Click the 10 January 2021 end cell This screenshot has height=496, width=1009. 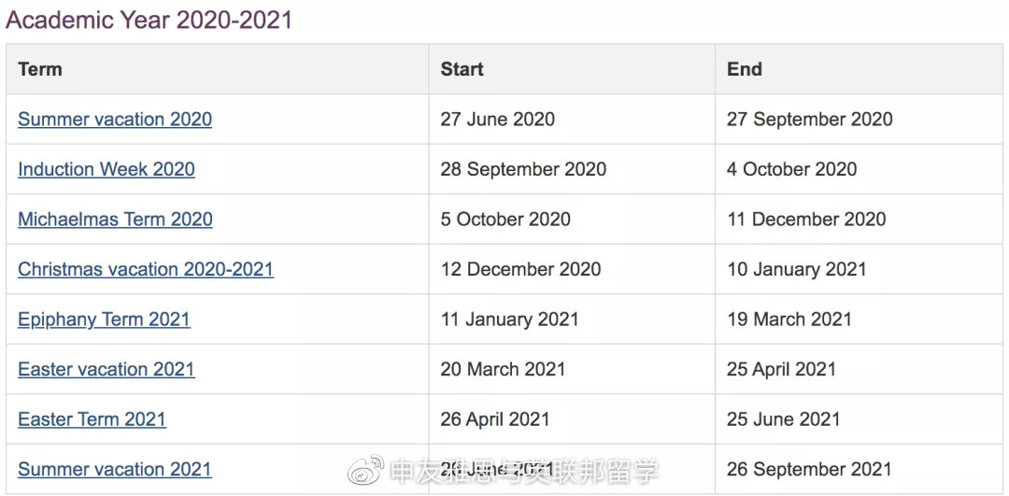[x=797, y=270]
